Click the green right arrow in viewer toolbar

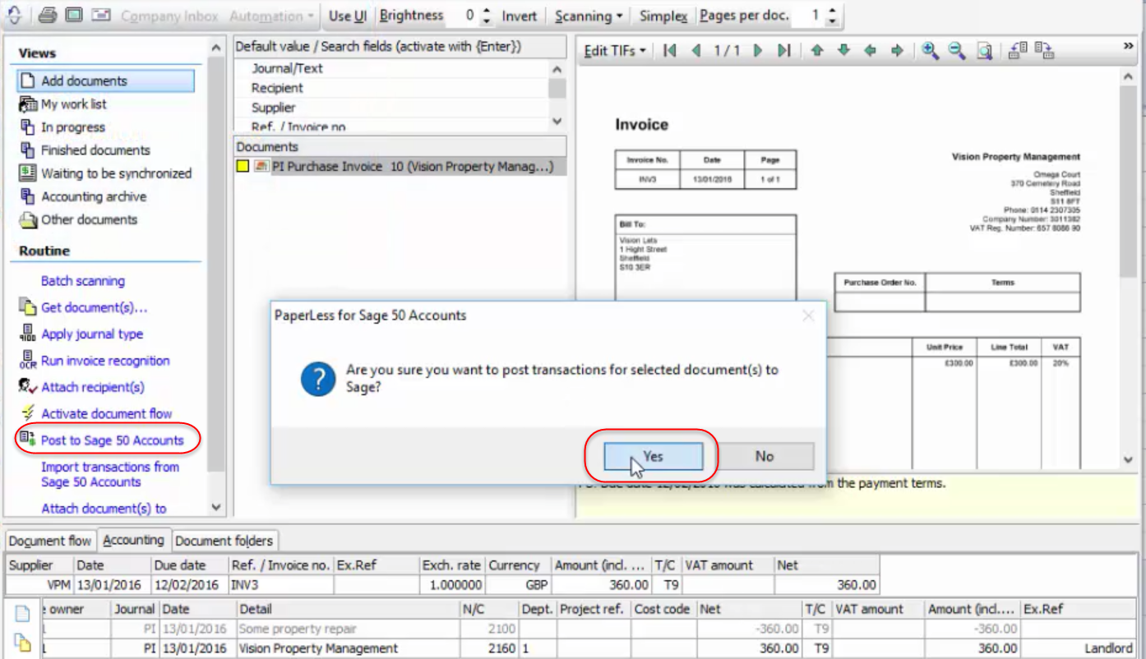coord(897,50)
